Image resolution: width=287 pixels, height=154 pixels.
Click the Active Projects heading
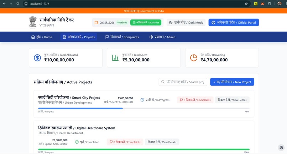63,82
